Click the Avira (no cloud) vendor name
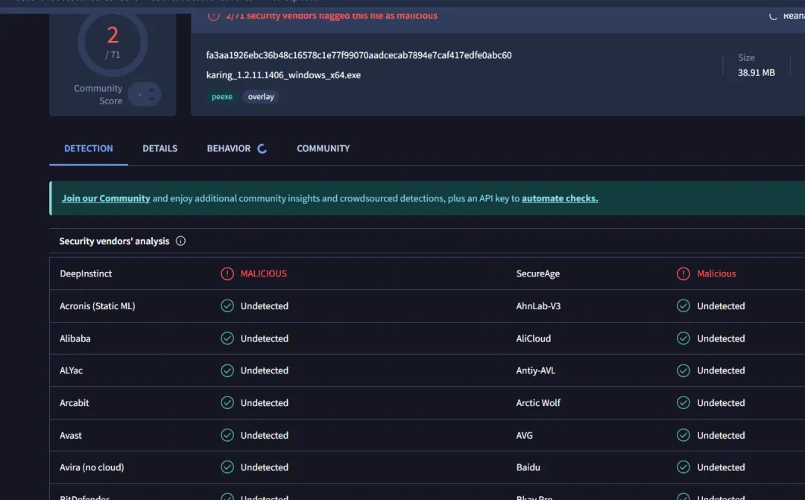805x500 pixels. [92, 467]
